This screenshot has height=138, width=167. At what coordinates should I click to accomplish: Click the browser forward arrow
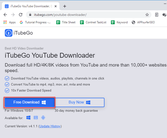coord(13,15)
